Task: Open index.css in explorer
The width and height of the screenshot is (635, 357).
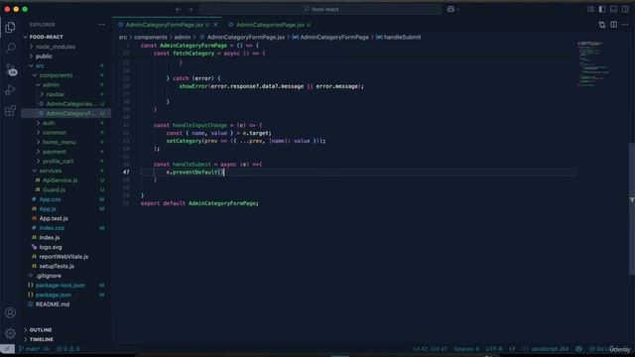Action: tap(52, 228)
